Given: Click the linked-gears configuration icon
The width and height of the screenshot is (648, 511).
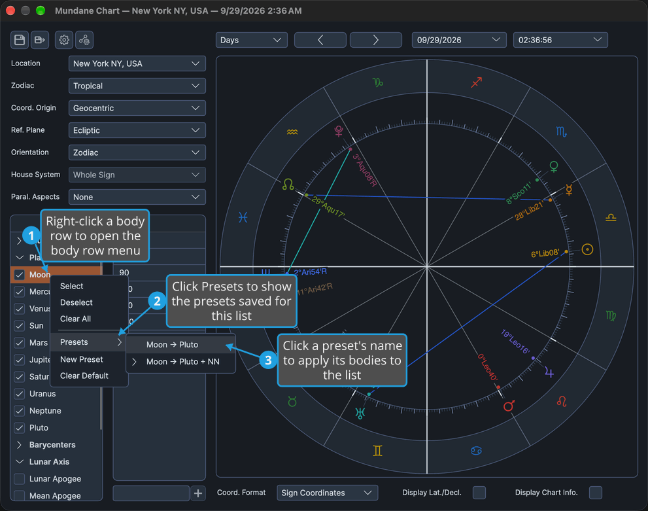Looking at the screenshot, I should click(x=84, y=40).
